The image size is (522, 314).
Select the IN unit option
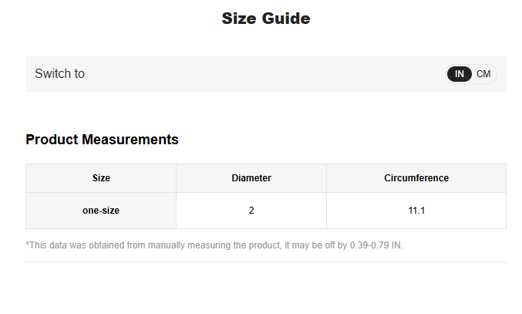(459, 74)
